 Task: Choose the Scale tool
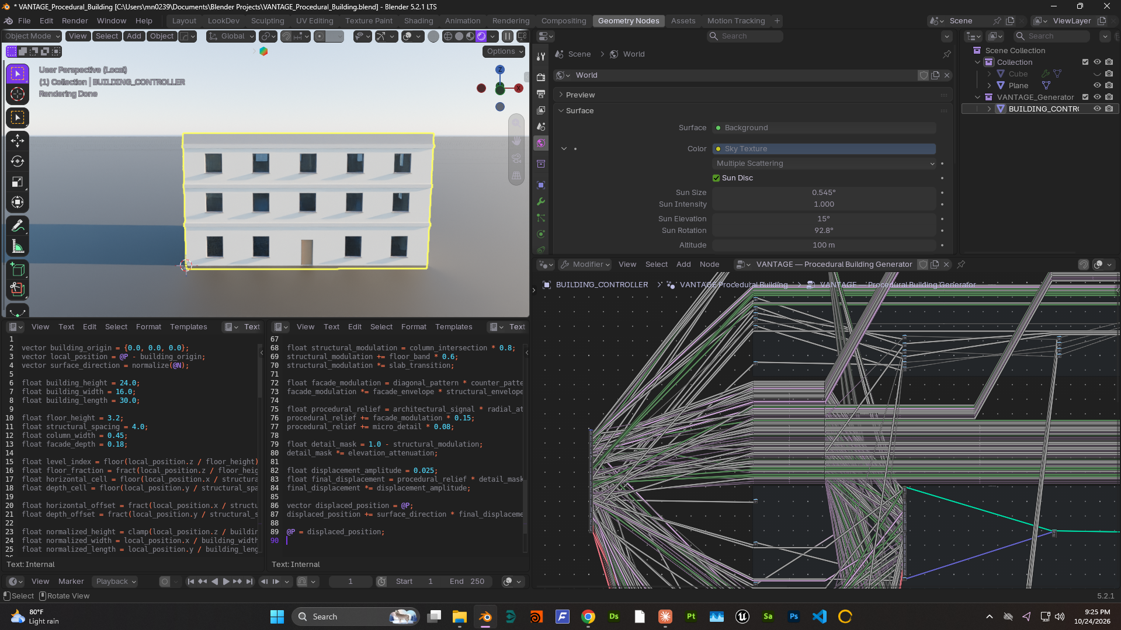[18, 182]
